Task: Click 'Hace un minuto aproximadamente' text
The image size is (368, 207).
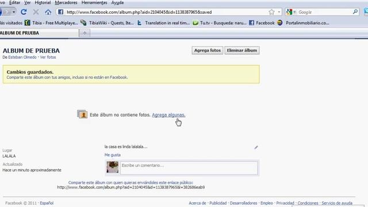Action: click(32, 170)
